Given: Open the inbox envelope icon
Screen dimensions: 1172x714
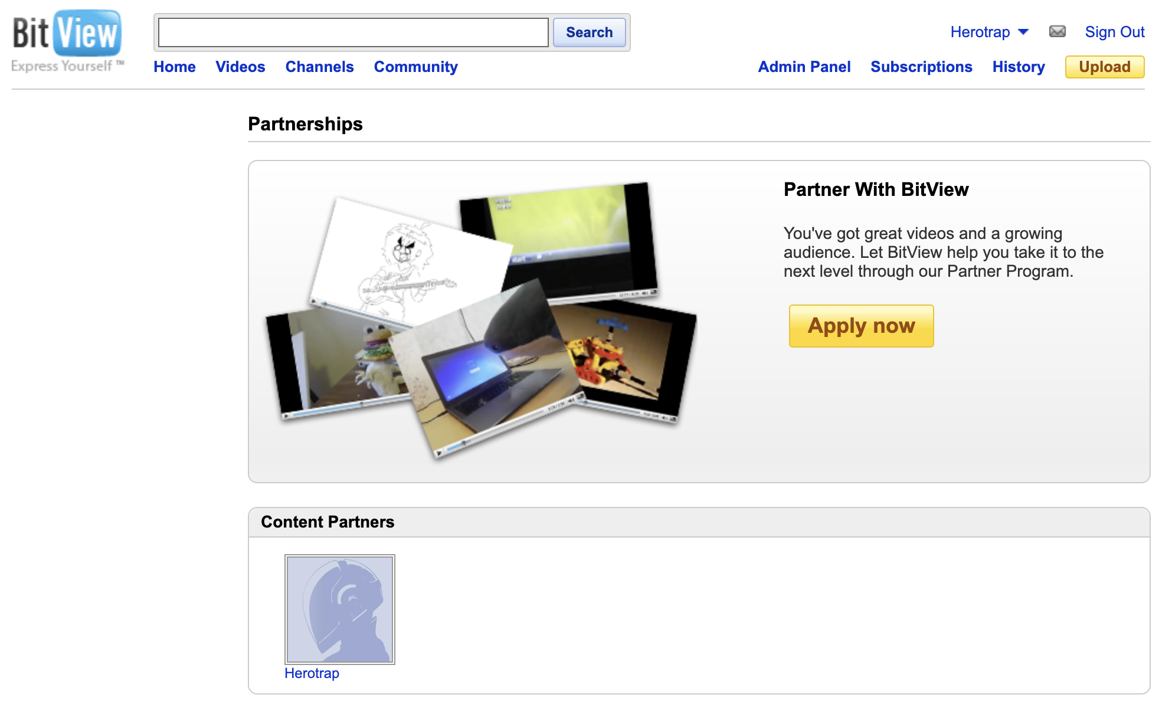Looking at the screenshot, I should click(x=1057, y=32).
